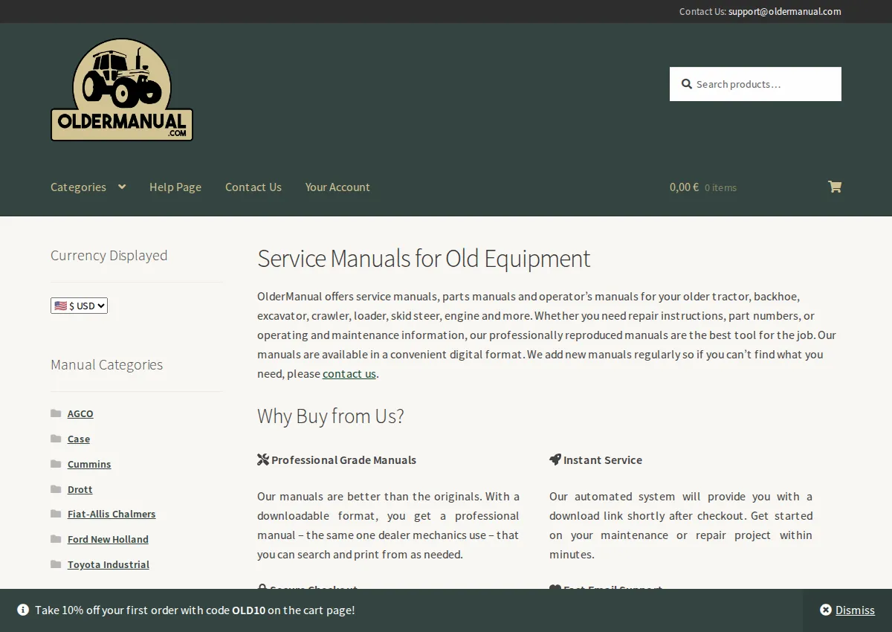This screenshot has width=892, height=632.
Task: Click the OlderManual tractor logo
Action: [122, 90]
